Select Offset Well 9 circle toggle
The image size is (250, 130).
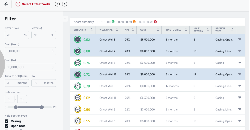(x=78, y=86)
